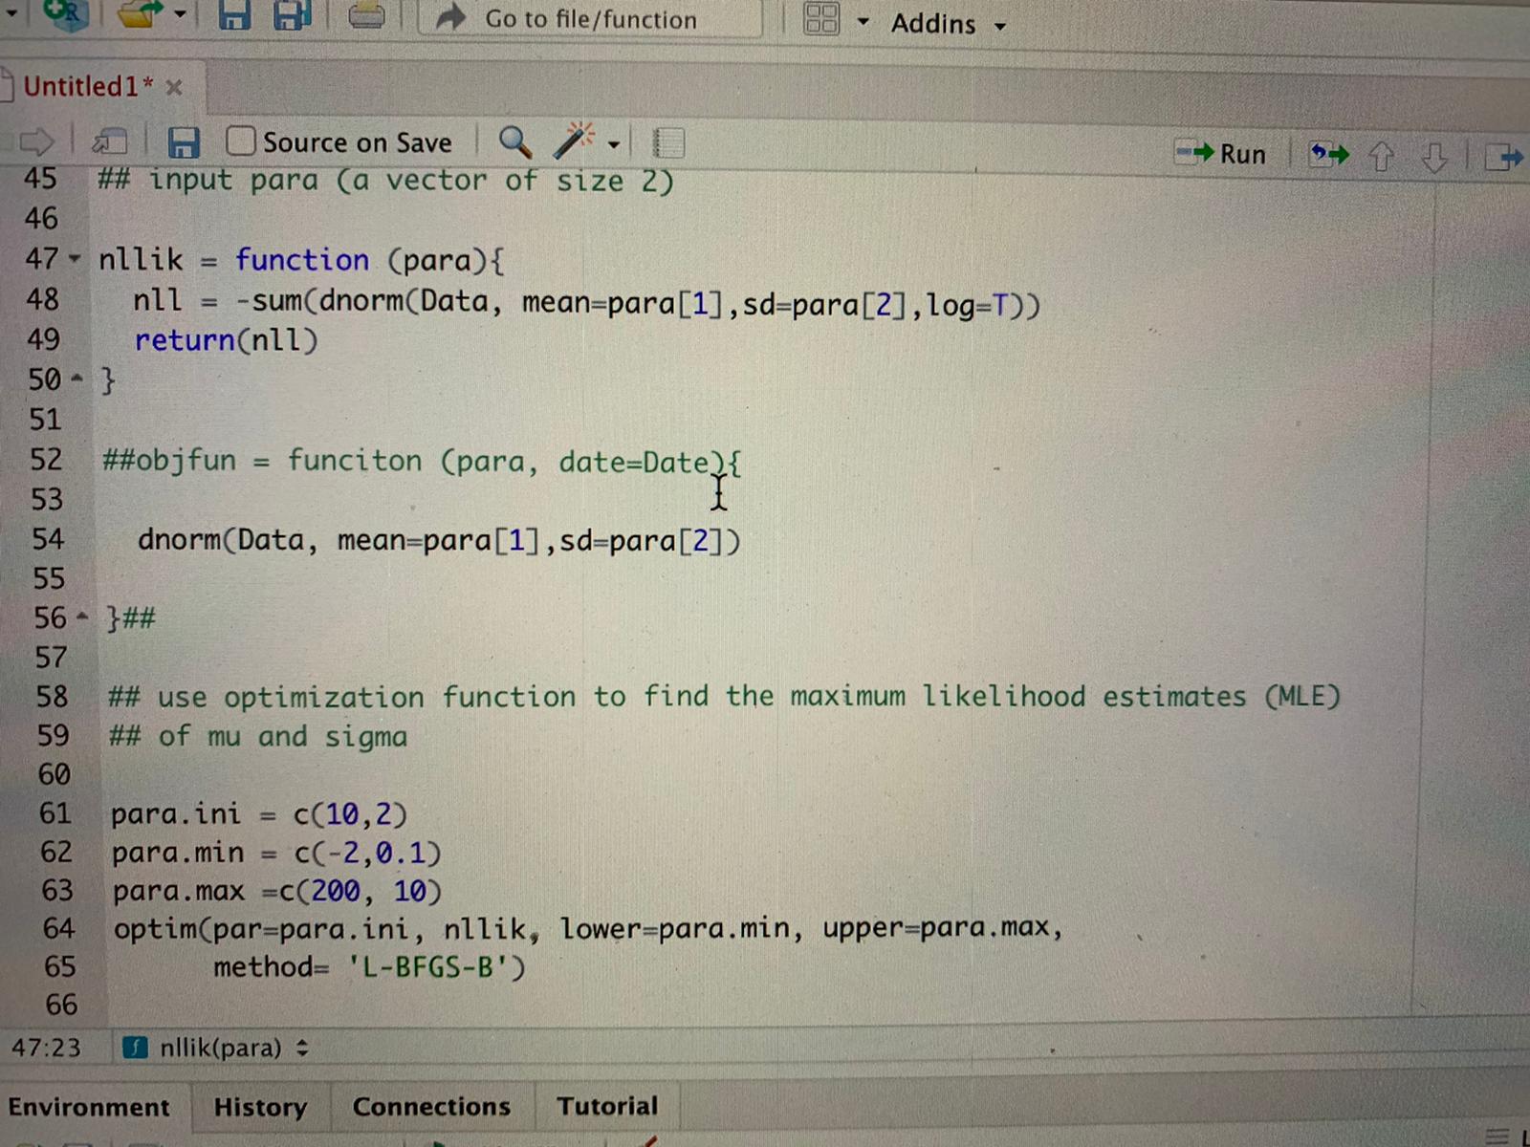The height and width of the screenshot is (1147, 1530).
Task: Switch to the History tab
Action: [x=260, y=1107]
